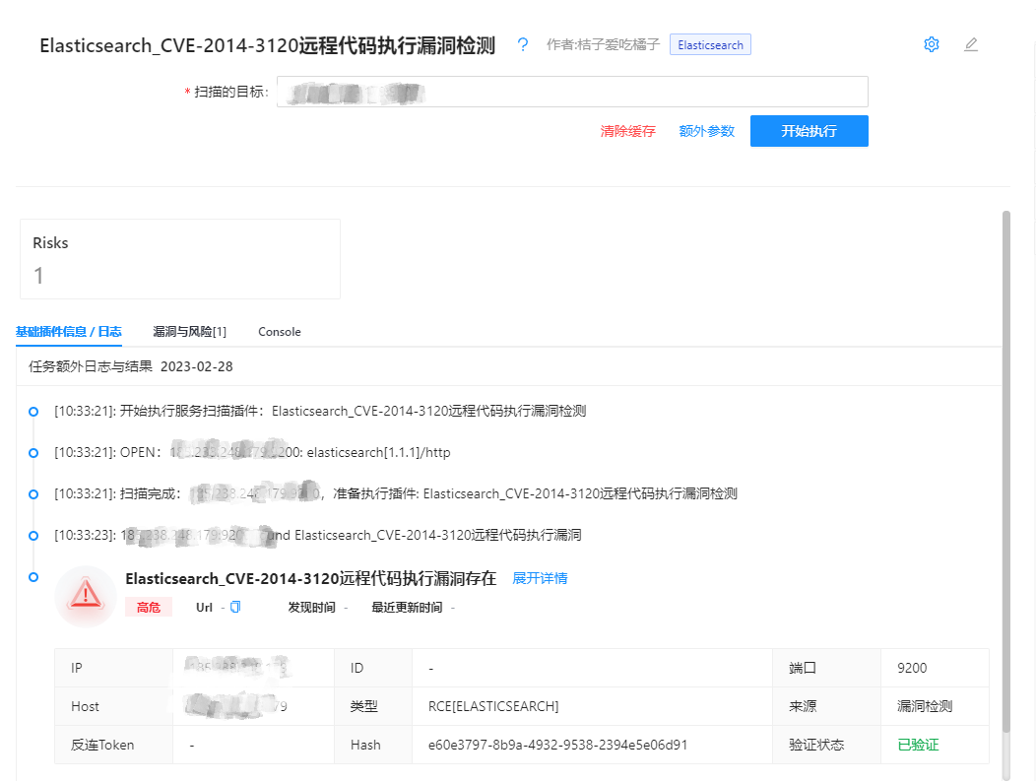Click the pencil edit icon
1036x783 pixels.
[971, 44]
